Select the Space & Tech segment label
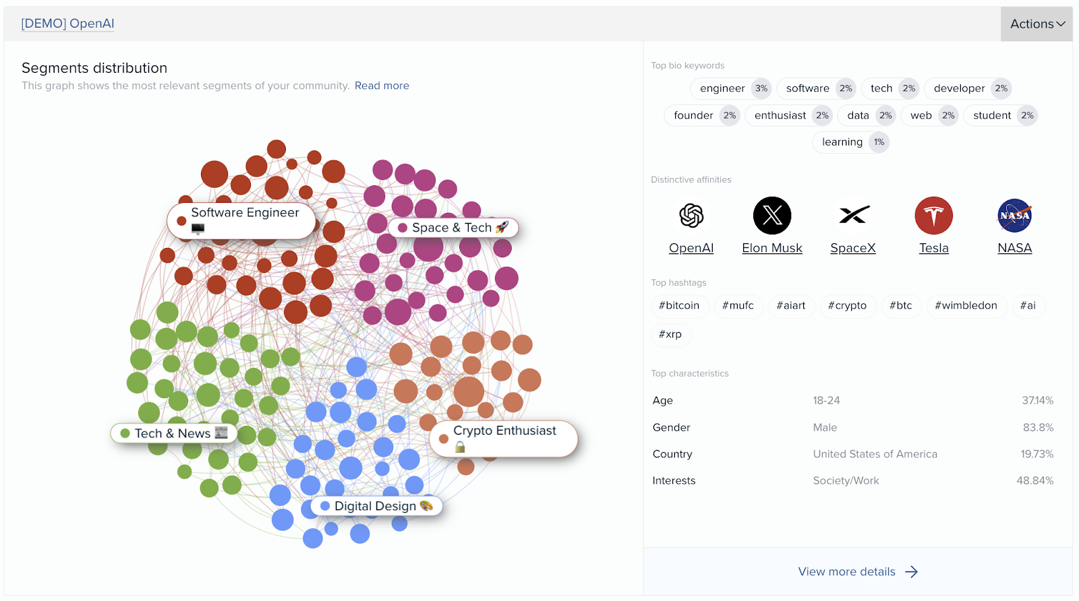 [453, 228]
